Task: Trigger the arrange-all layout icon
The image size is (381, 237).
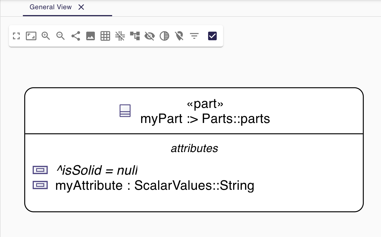Action: click(x=135, y=36)
